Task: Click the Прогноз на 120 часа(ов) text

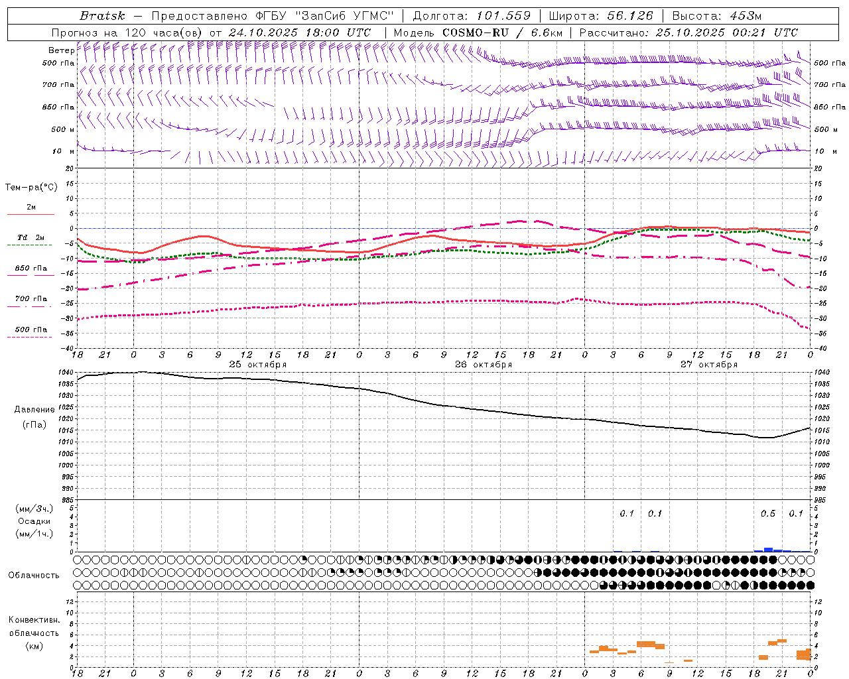Action: (x=127, y=32)
